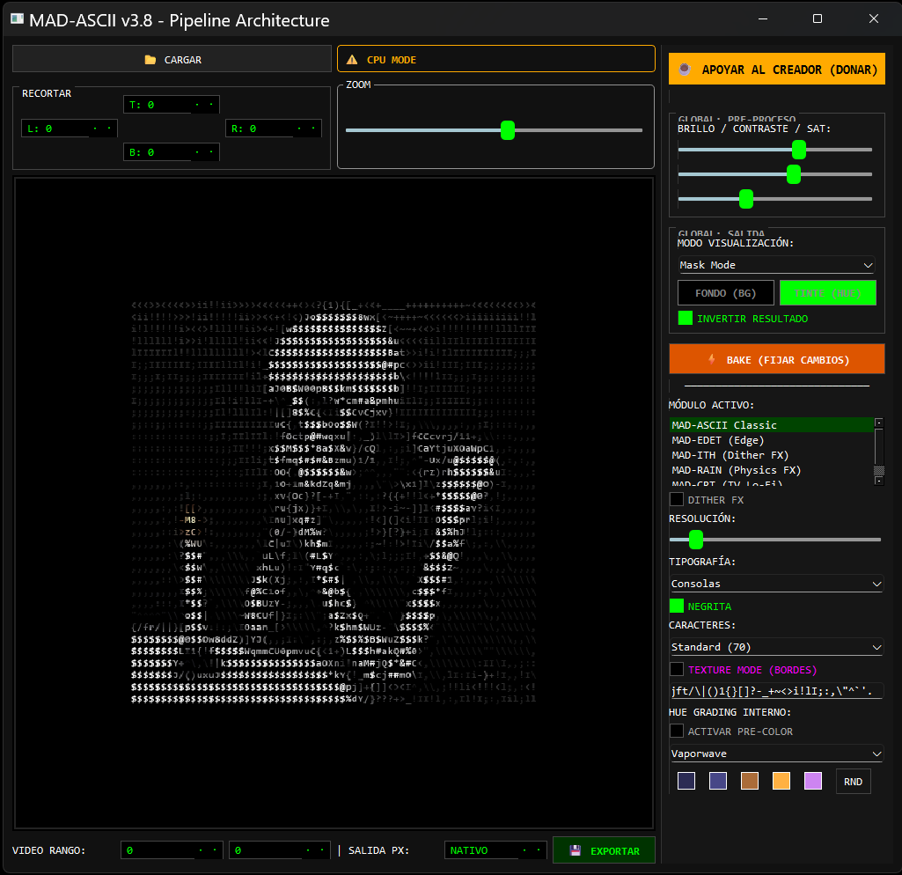The width and height of the screenshot is (902, 875).
Task: Click the lightning icon on BAKE button
Action: click(712, 359)
